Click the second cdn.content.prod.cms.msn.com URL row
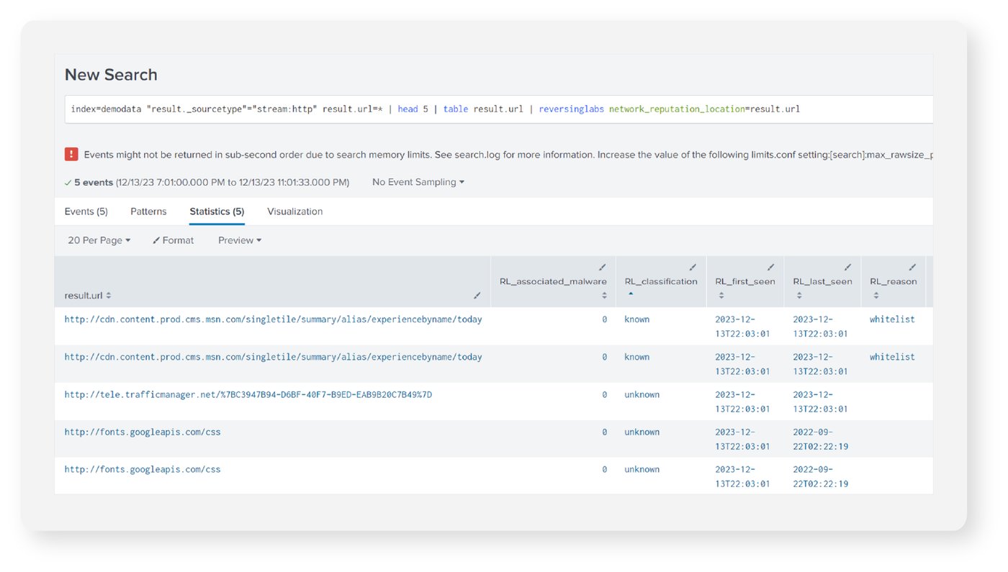Screen dimensions: 1008x572 pyautogui.click(x=273, y=357)
